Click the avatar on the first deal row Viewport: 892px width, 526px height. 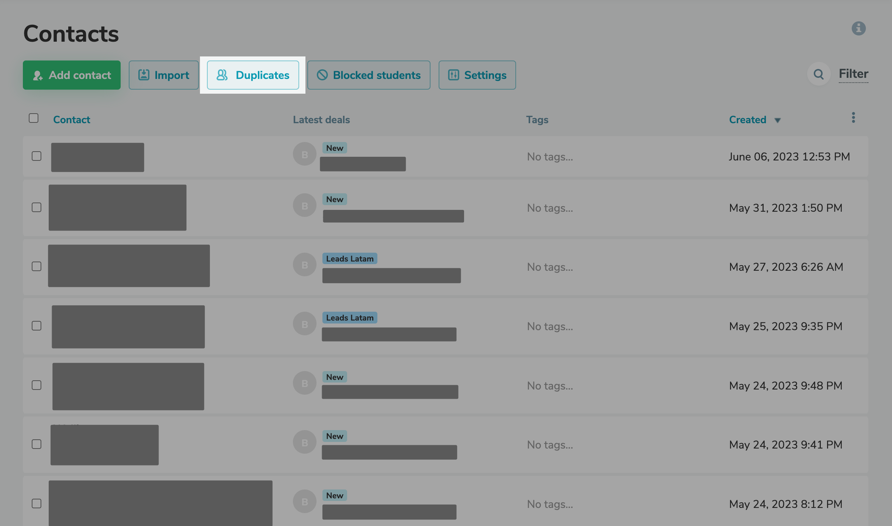pos(304,154)
